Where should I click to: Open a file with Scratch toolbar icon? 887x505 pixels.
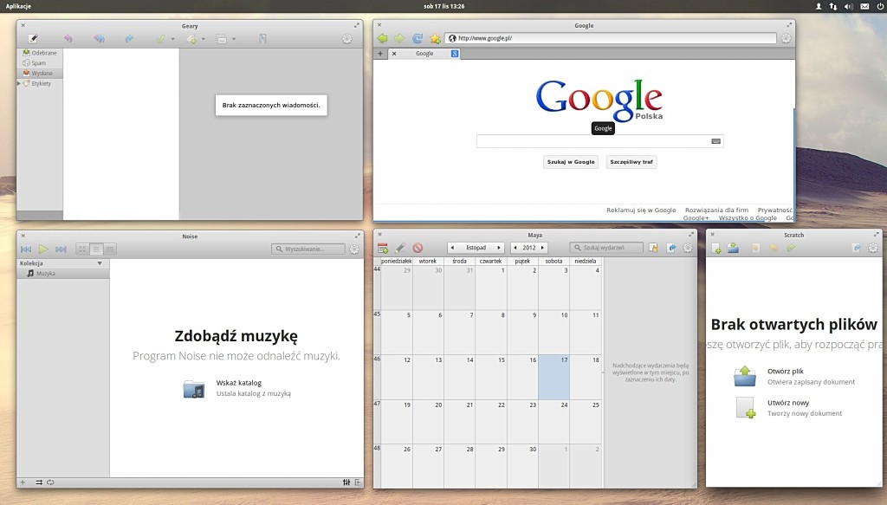point(733,249)
